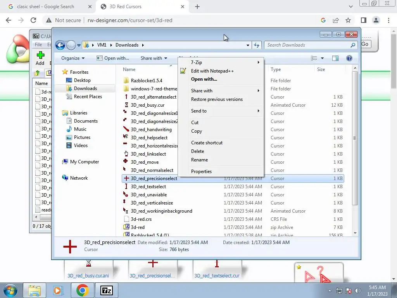Viewport: 397px width, 298px height.
Task: Open Documents library in navigation pane
Action: point(86,121)
